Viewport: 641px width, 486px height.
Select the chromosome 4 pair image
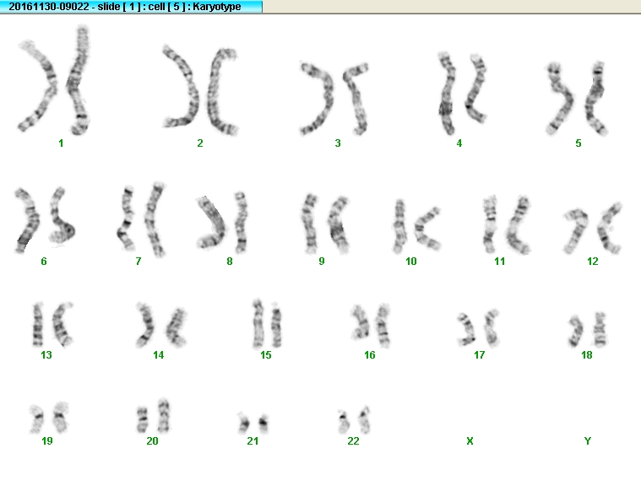(462, 94)
